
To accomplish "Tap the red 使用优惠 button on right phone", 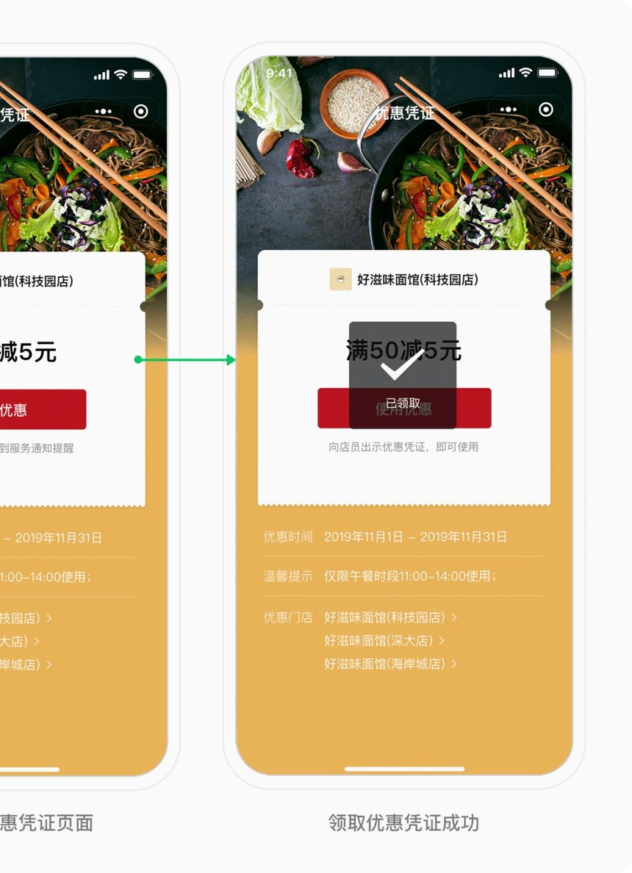I will 404,408.
